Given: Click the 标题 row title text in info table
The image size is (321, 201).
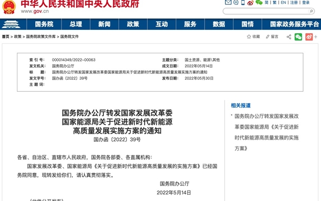Looking at the screenshot, I should [x=129, y=72].
